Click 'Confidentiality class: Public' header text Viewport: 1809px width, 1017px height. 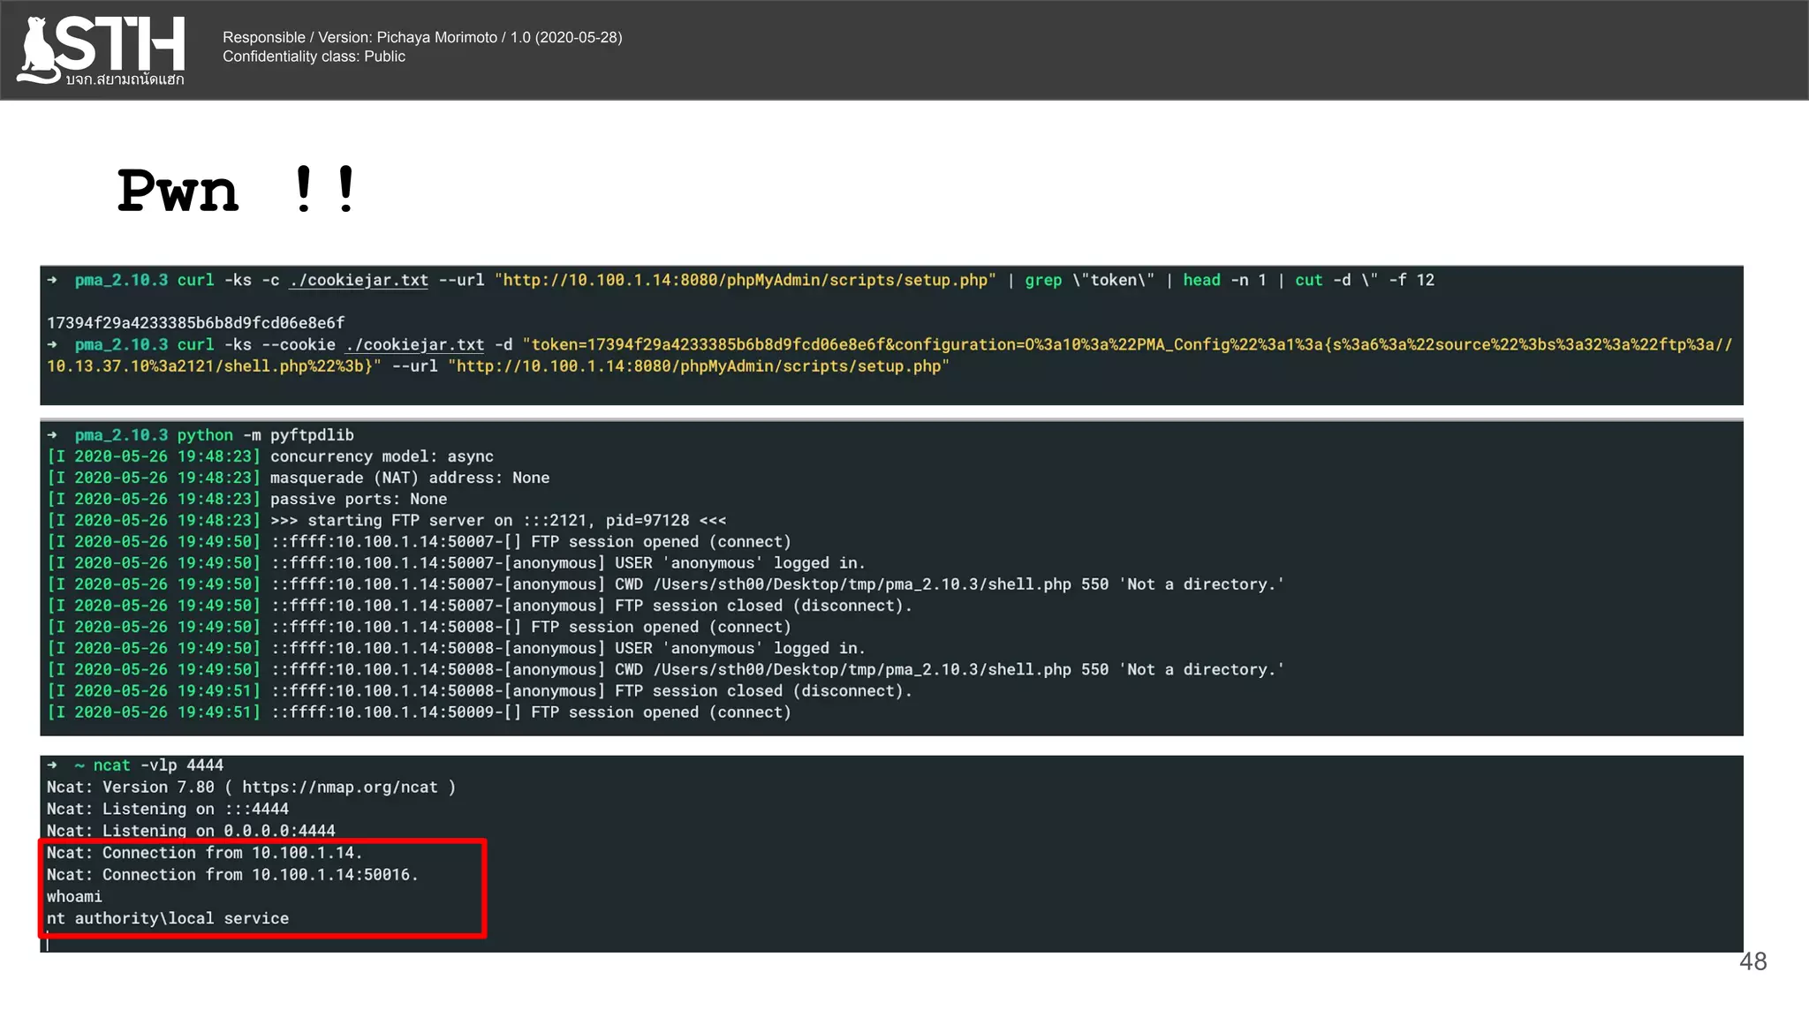(314, 56)
